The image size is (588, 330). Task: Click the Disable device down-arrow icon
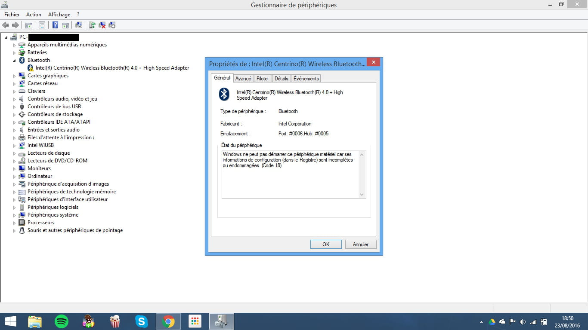tap(112, 25)
